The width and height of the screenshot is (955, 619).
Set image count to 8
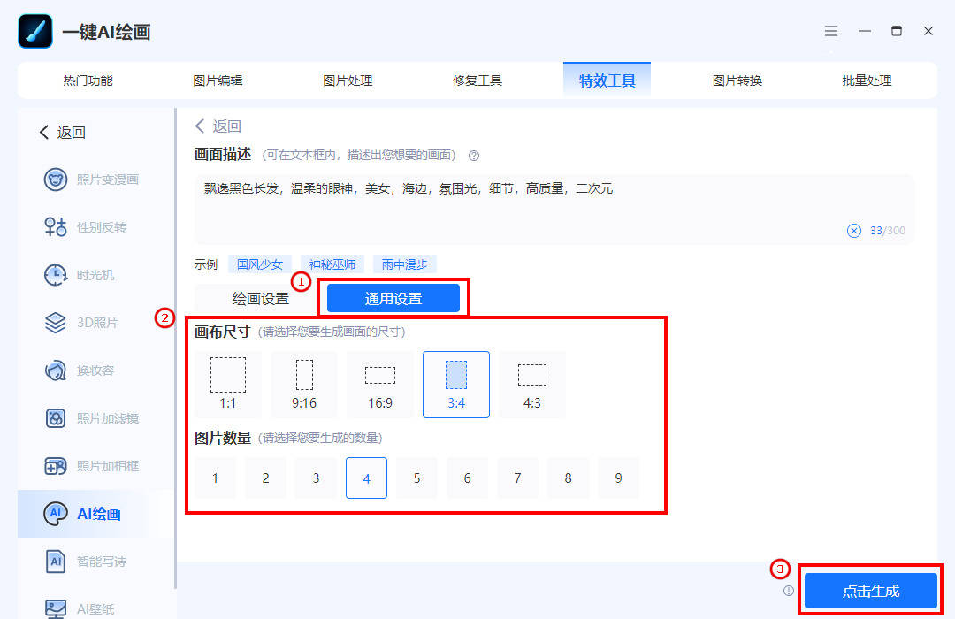569,478
